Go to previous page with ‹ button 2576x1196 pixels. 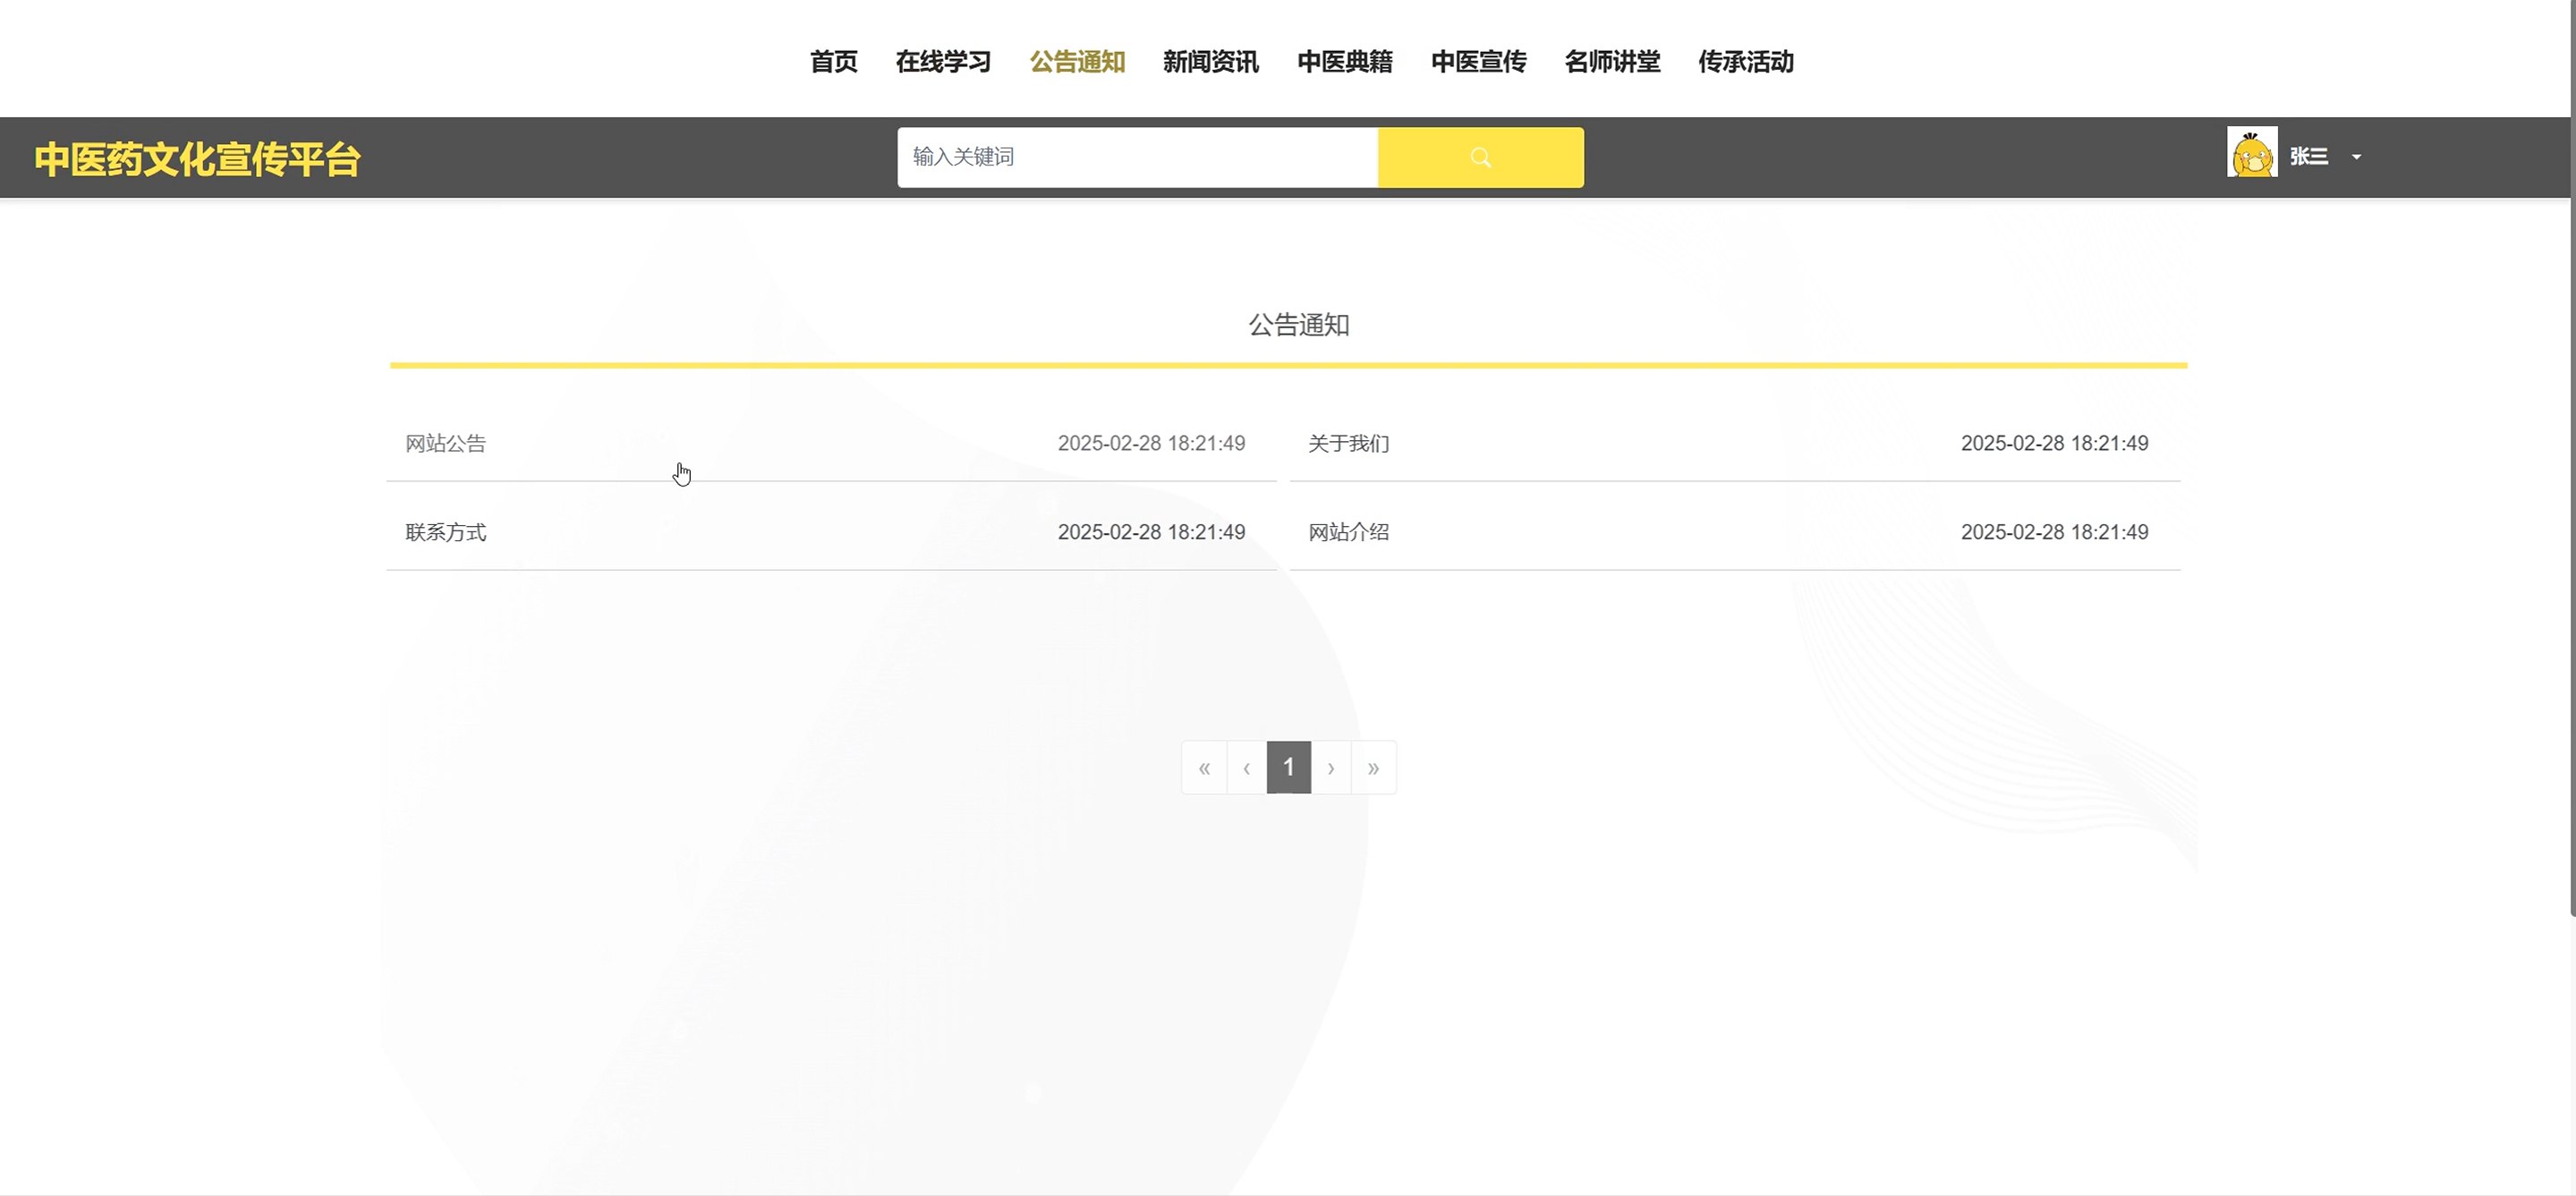point(1246,767)
